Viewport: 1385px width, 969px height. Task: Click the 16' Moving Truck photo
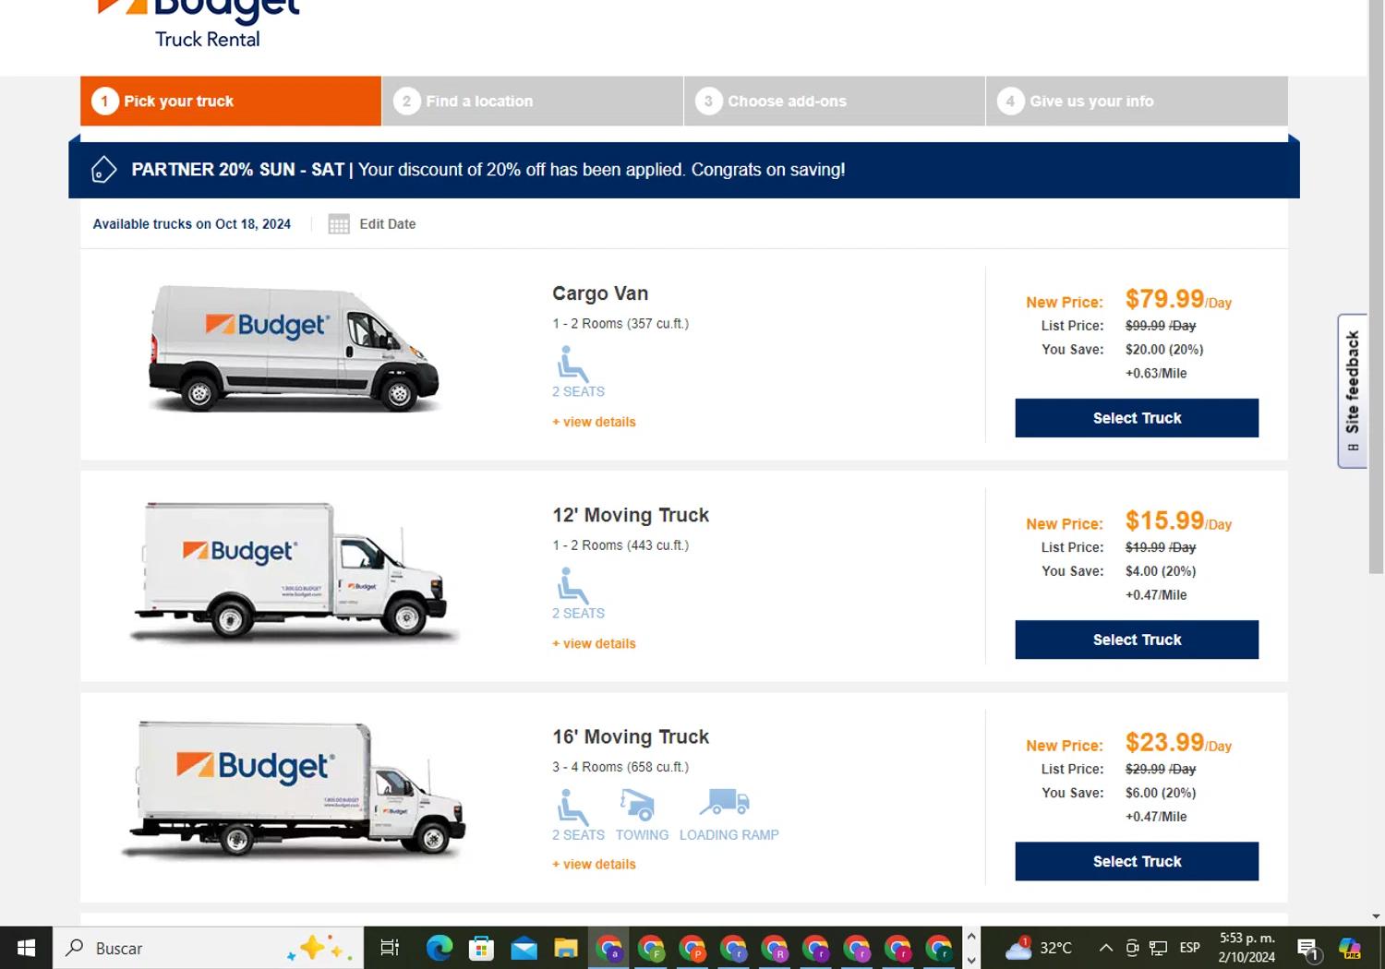click(x=294, y=791)
